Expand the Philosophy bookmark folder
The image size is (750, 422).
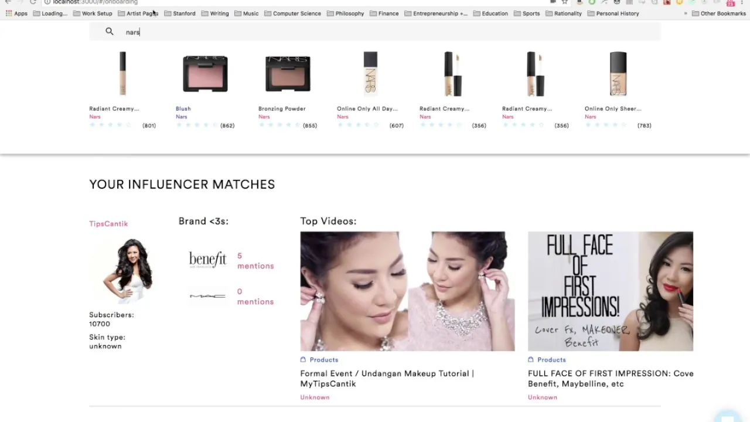[x=345, y=13]
